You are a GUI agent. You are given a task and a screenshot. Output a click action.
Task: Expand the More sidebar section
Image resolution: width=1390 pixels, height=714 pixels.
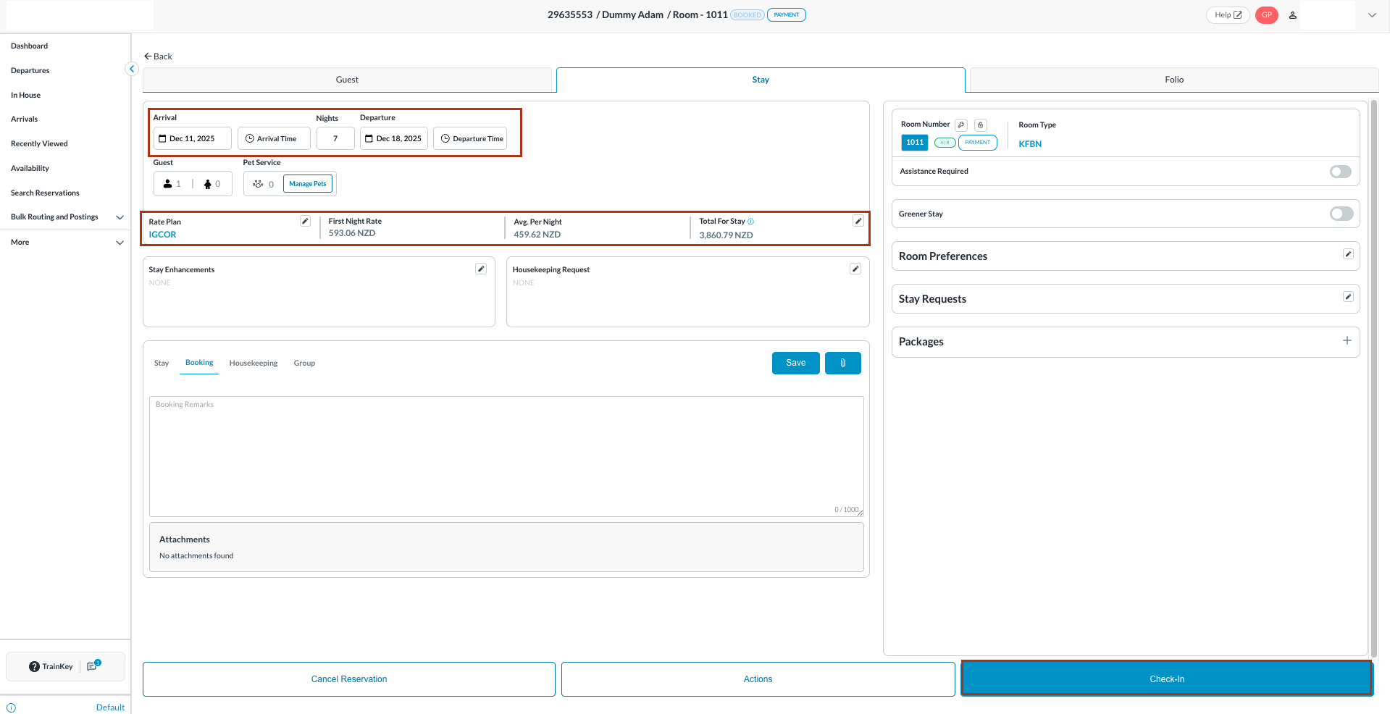(120, 243)
